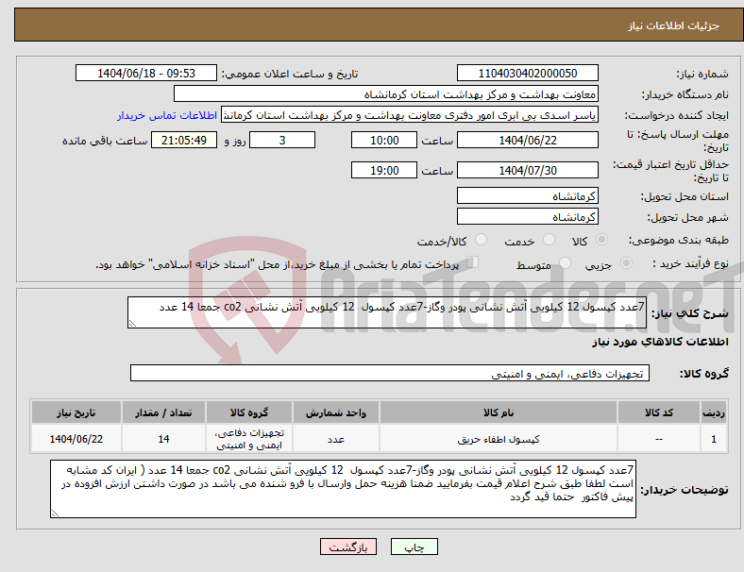This screenshot has width=744, height=572.
Task: Click the buyer organization name field
Action: [386, 93]
